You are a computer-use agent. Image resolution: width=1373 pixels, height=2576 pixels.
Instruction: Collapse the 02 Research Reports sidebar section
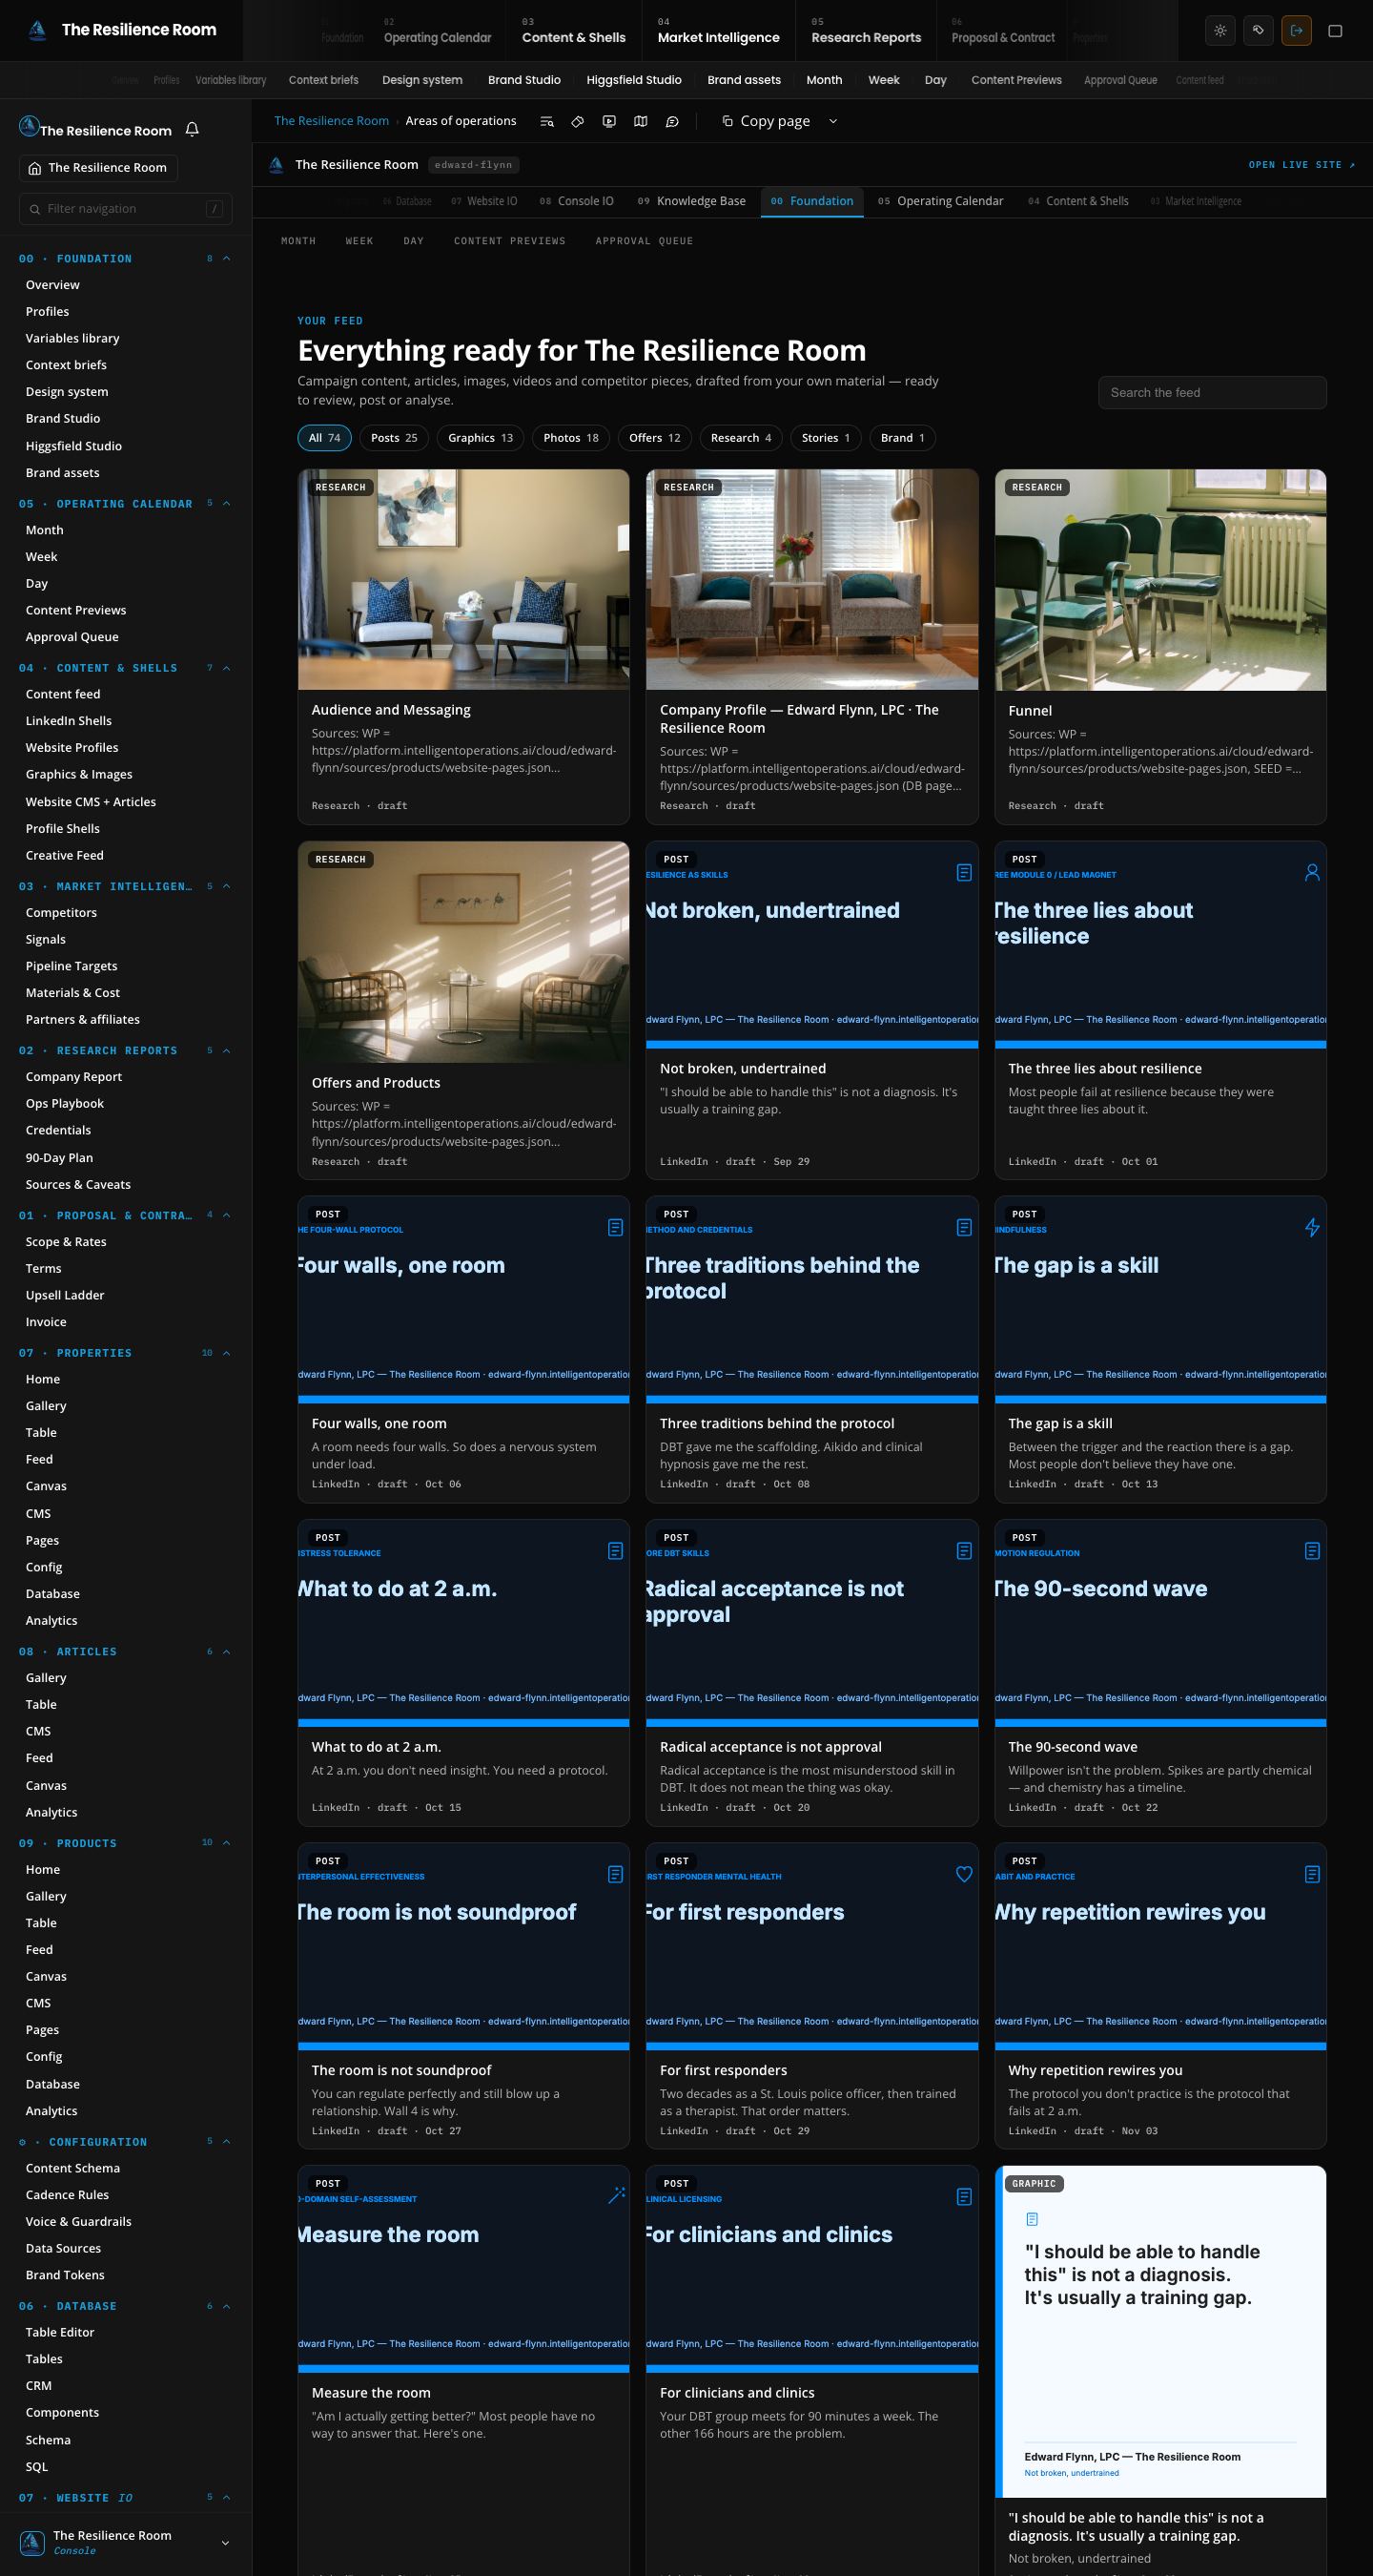click(227, 1051)
